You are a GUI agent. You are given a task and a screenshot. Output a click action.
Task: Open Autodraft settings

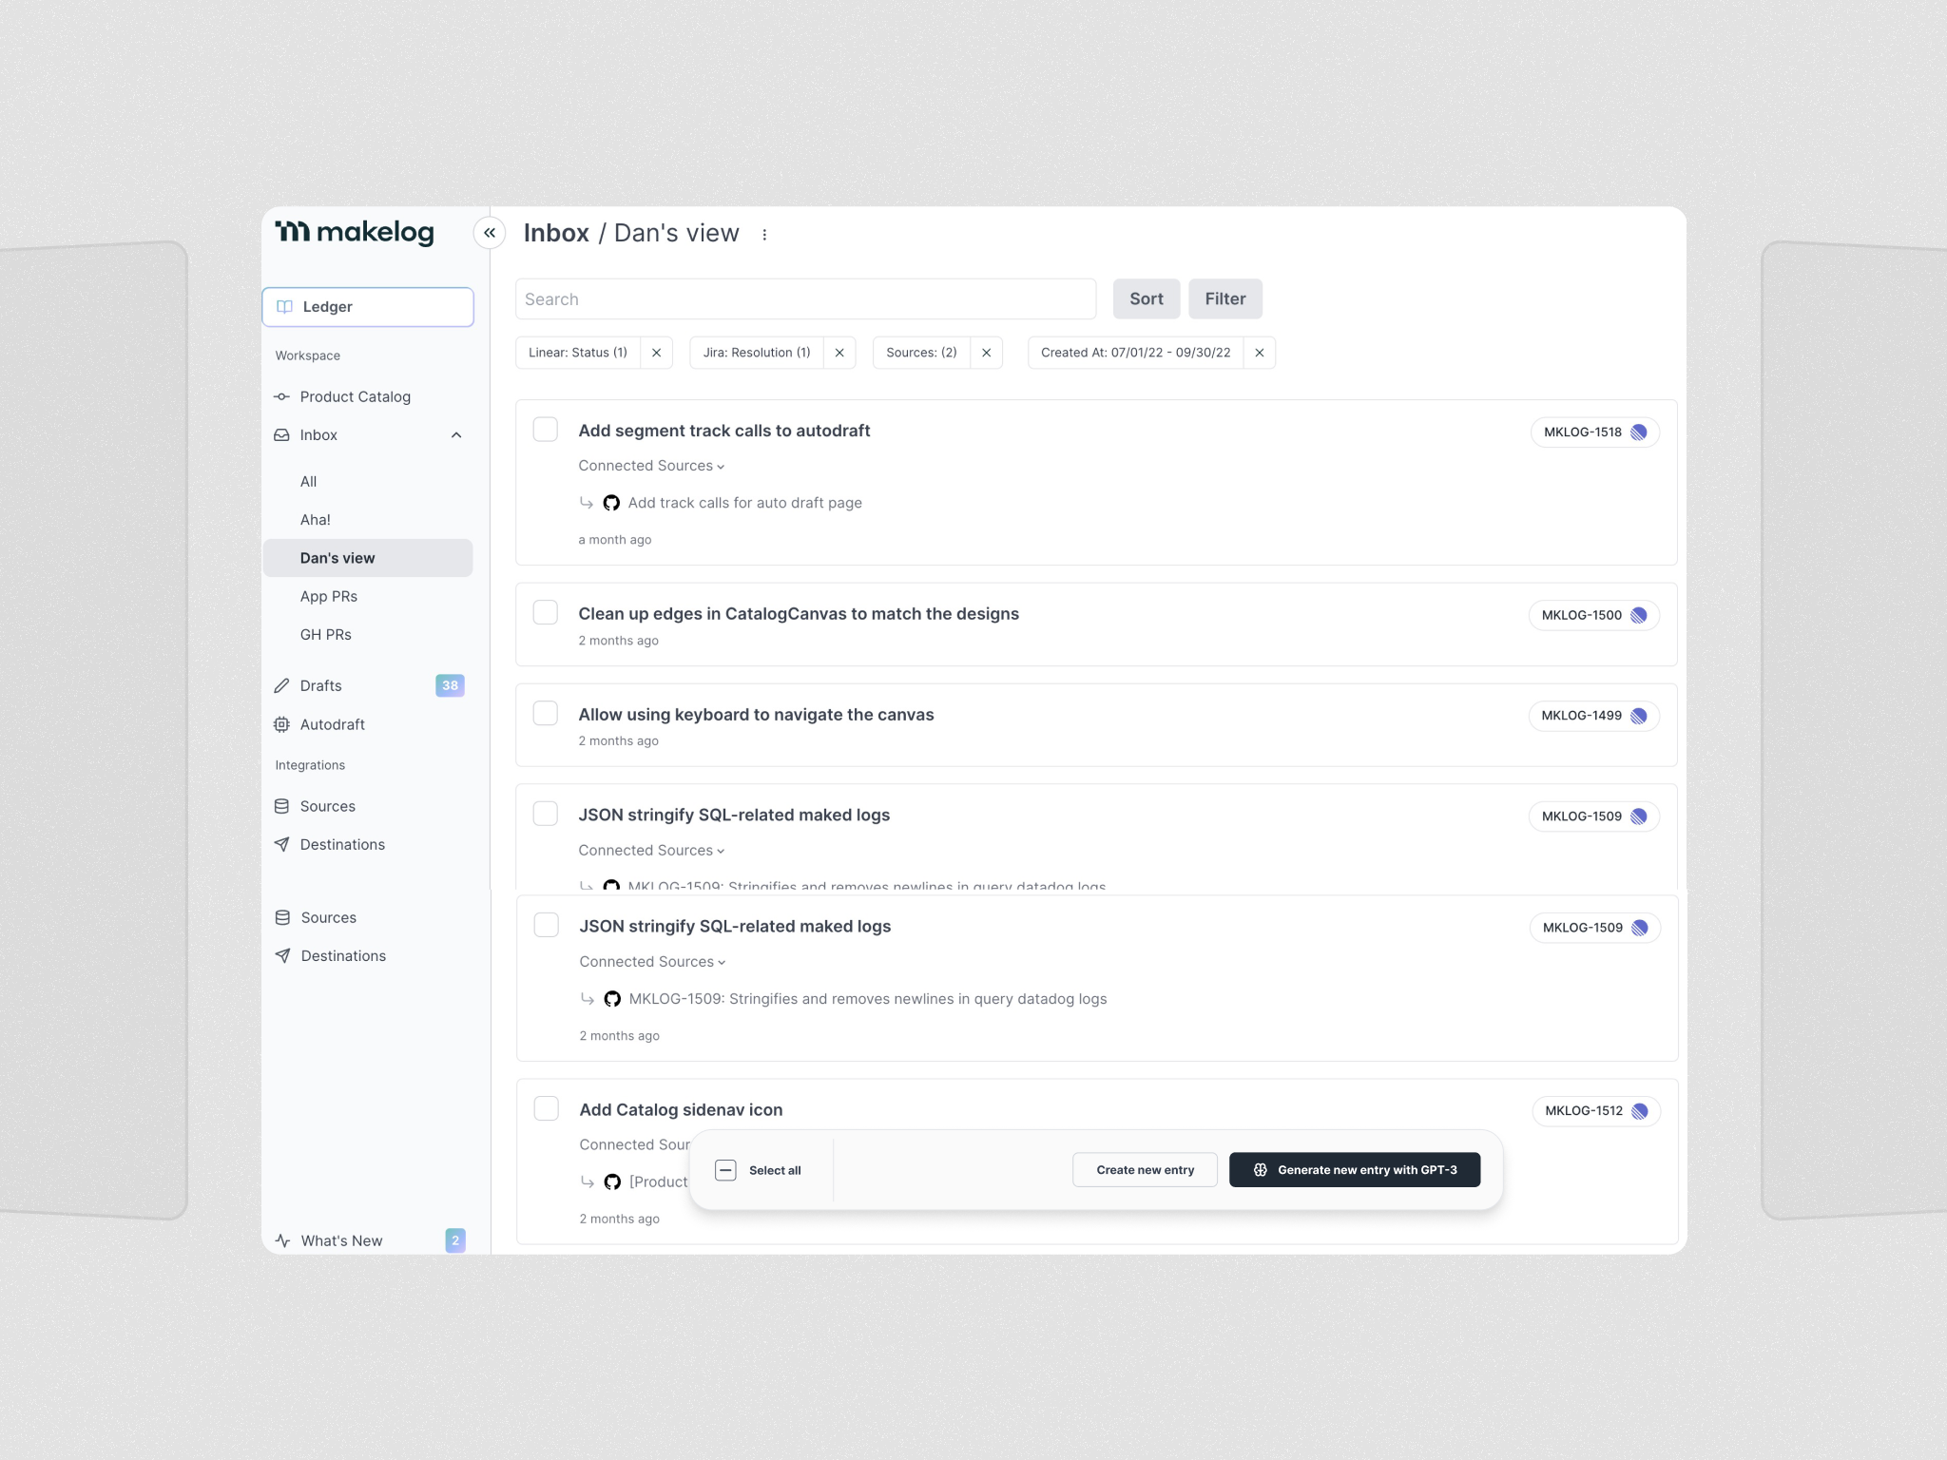[x=331, y=724]
